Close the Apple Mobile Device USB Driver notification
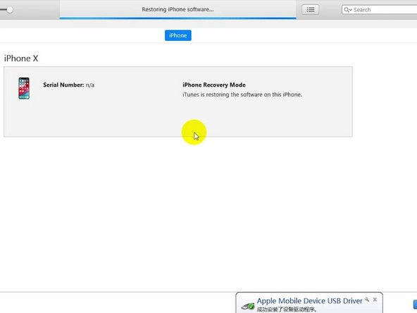 375,300
